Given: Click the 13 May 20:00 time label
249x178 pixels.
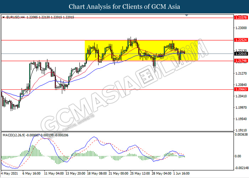Looking at the screenshot, I should tap(75, 173).
